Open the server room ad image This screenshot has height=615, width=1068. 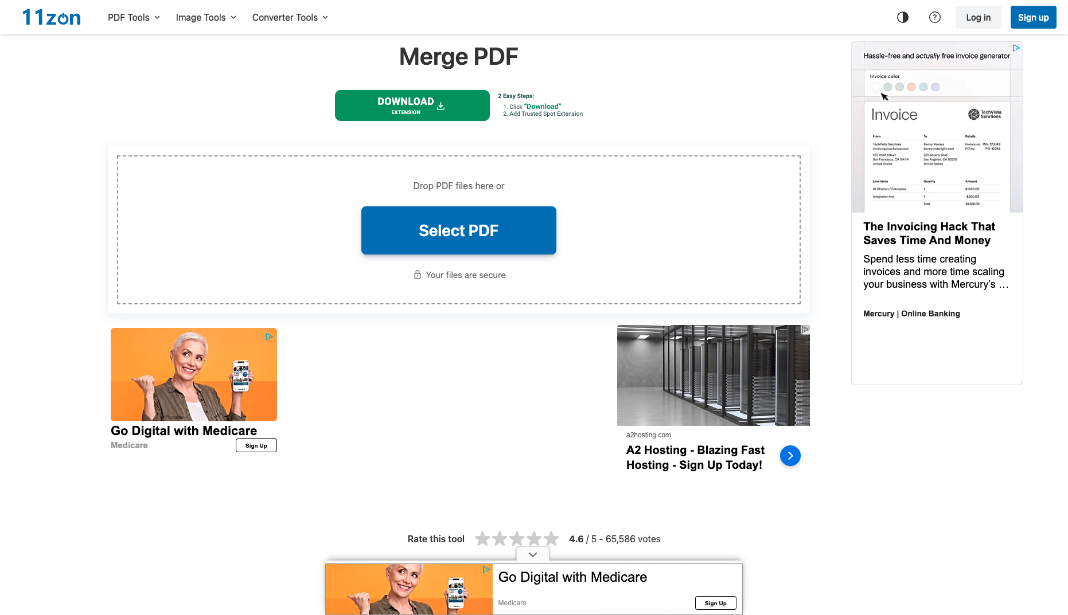(714, 375)
